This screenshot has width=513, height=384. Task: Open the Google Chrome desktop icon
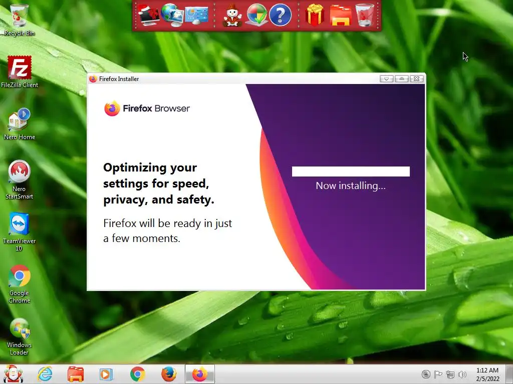click(x=20, y=284)
